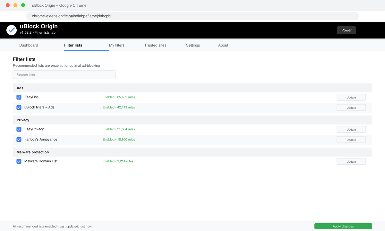Go to the Trusted sites tab
The image size is (385, 231).
[x=155, y=45]
